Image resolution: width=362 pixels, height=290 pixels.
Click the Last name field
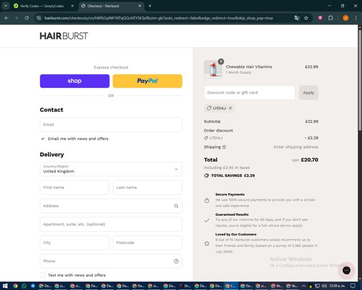(x=148, y=187)
